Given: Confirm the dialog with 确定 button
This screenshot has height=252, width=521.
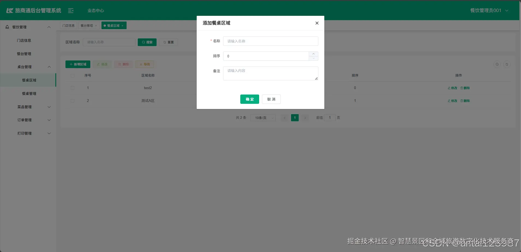Looking at the screenshot, I should click(250, 99).
